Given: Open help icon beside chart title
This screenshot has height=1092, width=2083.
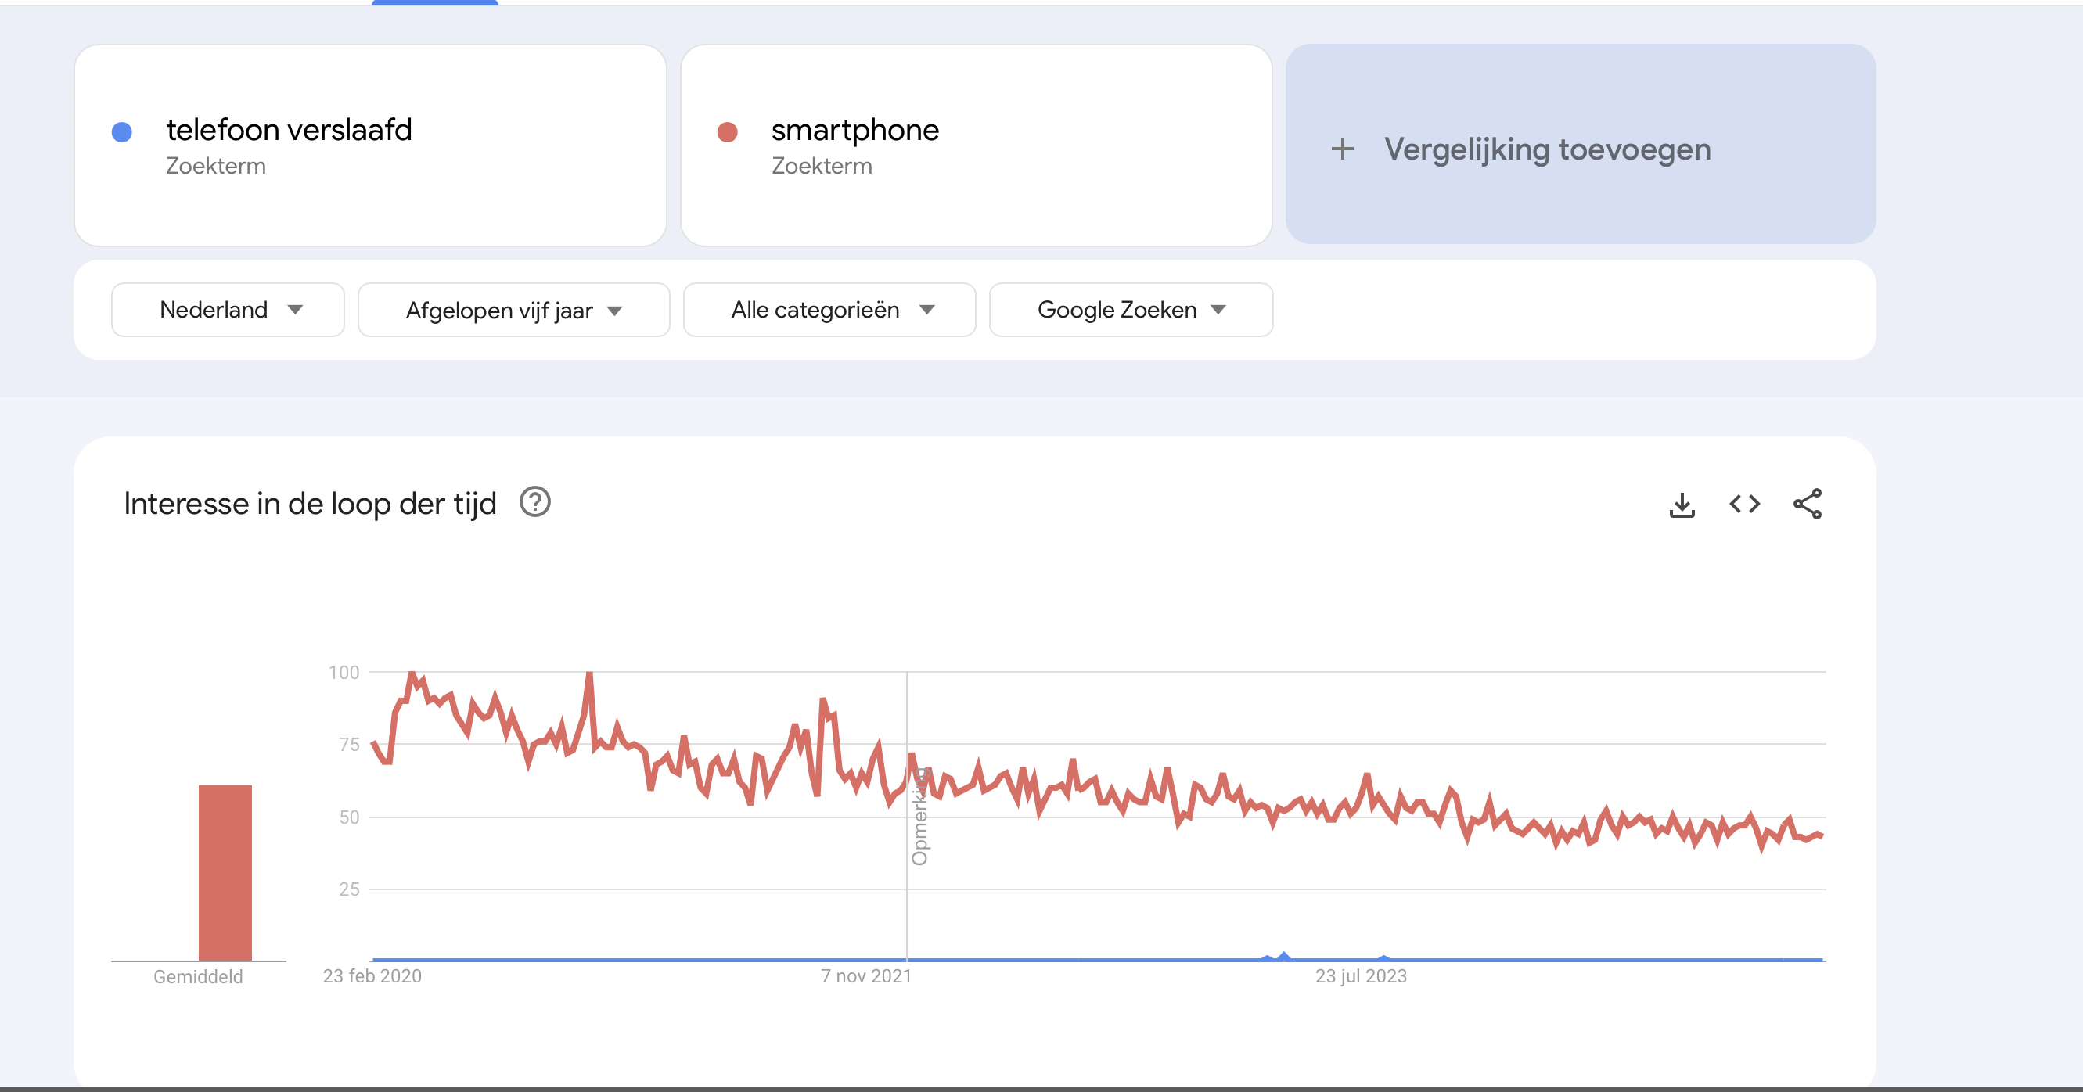Looking at the screenshot, I should [x=534, y=502].
